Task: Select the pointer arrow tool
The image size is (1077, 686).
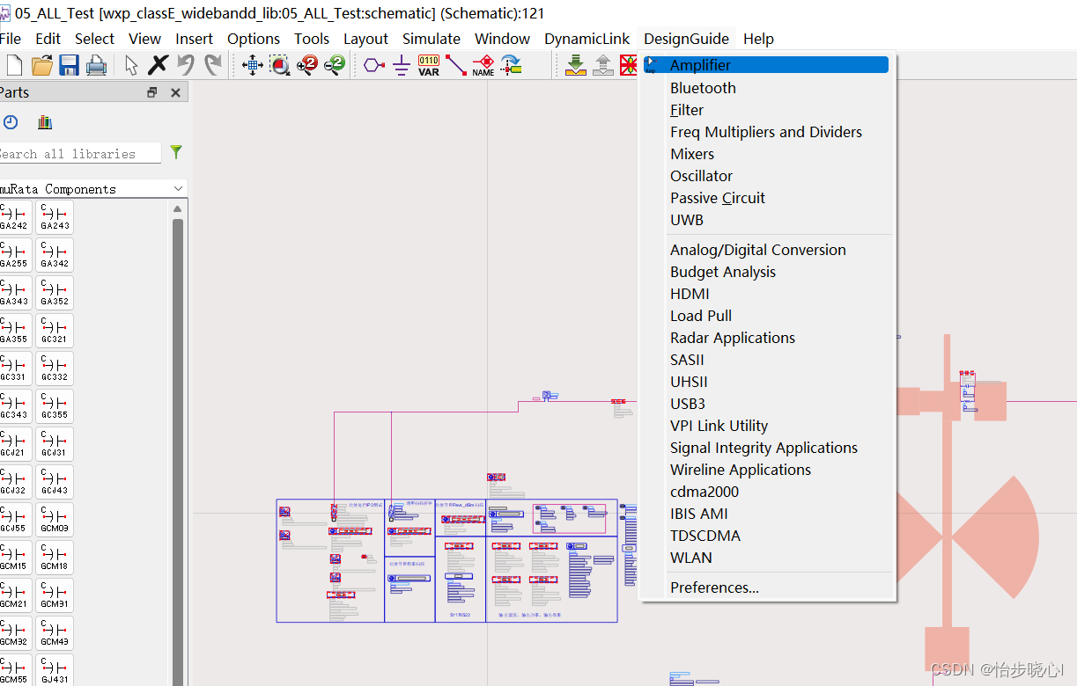Action: 131,65
